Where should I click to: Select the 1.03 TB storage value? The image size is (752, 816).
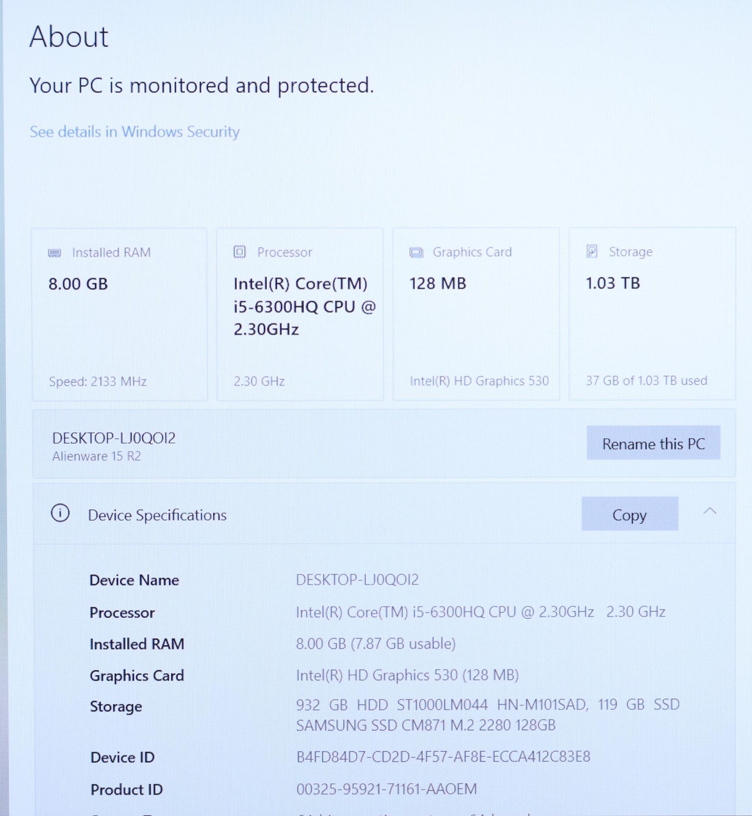613,283
